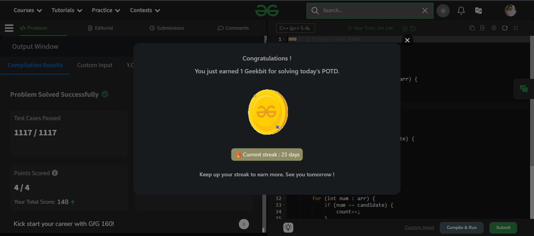Close the Congratulations popup with the X
This screenshot has height=236, width=534.
pos(407,40)
